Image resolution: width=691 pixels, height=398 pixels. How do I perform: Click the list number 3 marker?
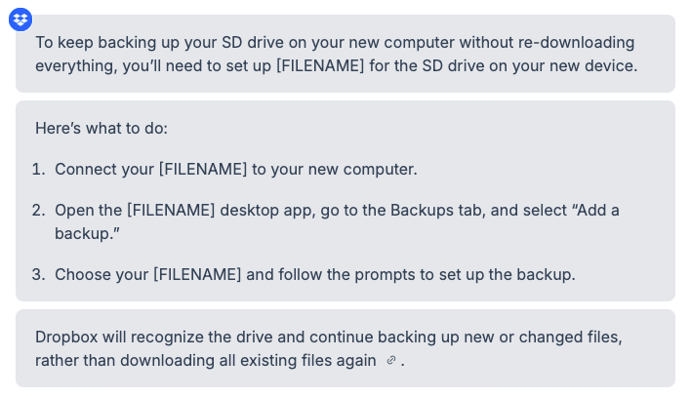[x=38, y=274]
